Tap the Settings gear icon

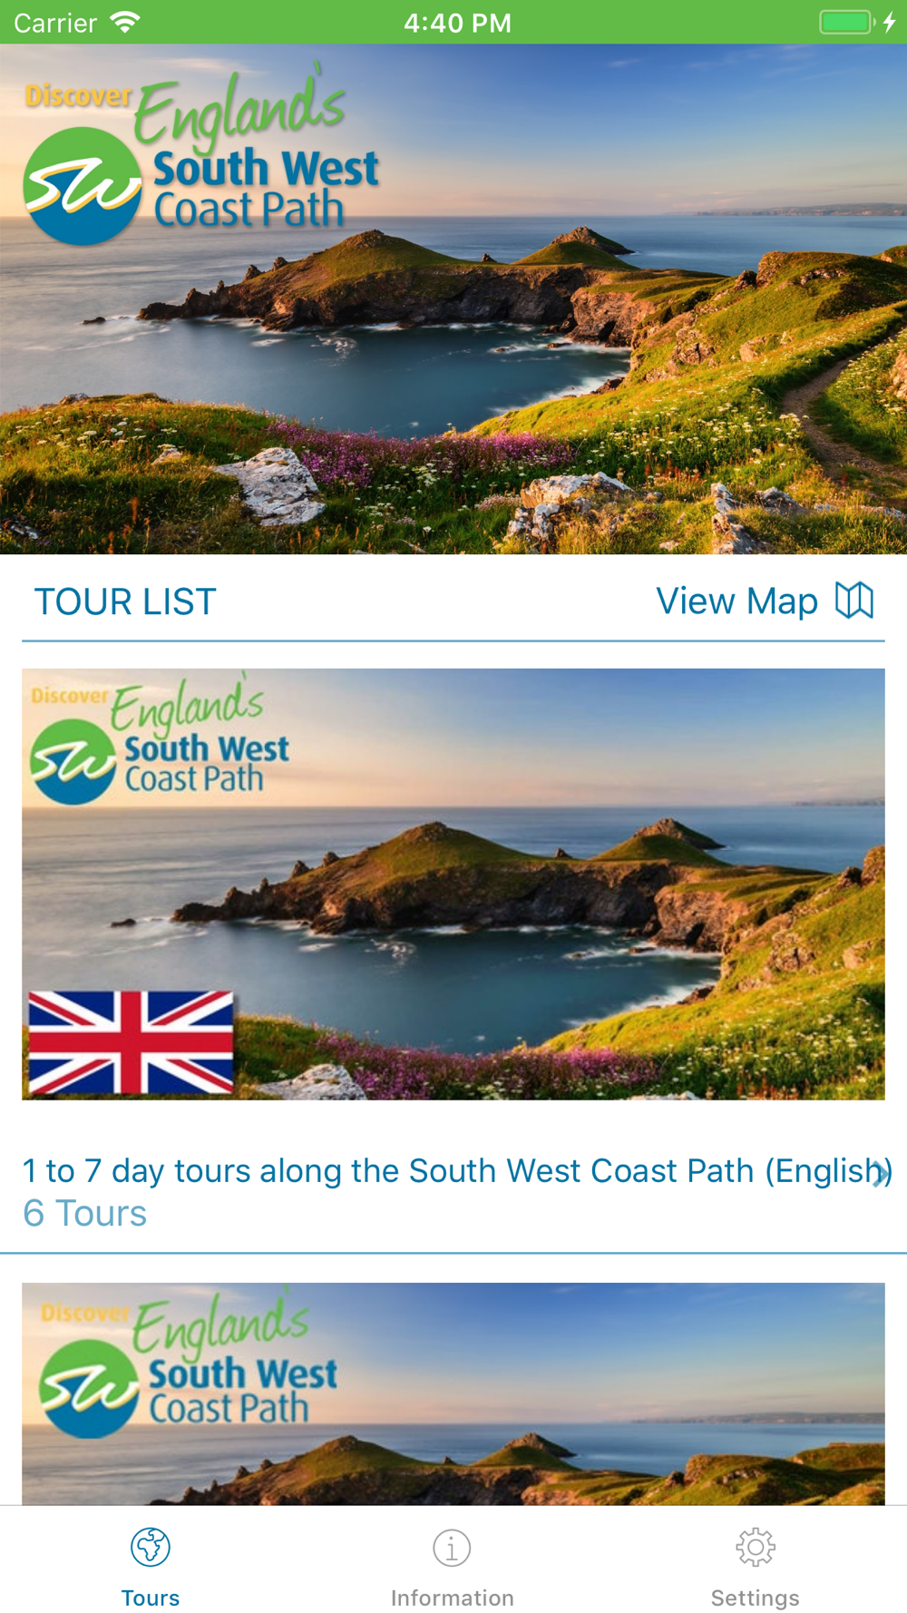(756, 1548)
